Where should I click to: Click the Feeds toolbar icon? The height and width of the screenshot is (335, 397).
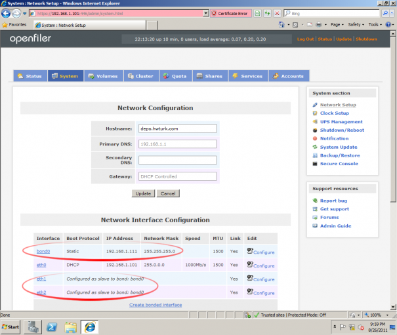[x=295, y=24]
